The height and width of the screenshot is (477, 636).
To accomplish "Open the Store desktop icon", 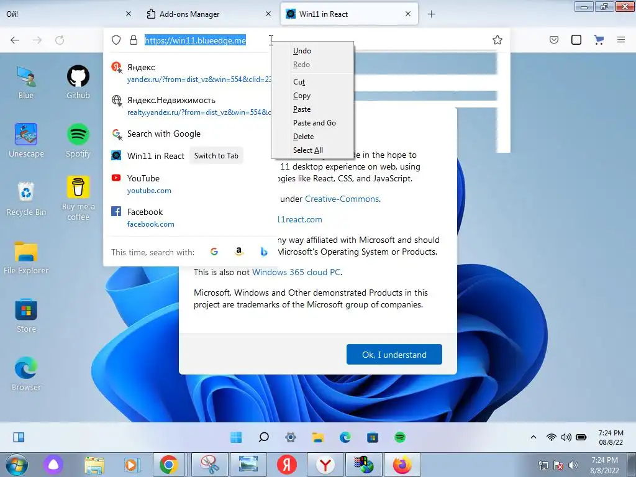I will (x=26, y=316).
